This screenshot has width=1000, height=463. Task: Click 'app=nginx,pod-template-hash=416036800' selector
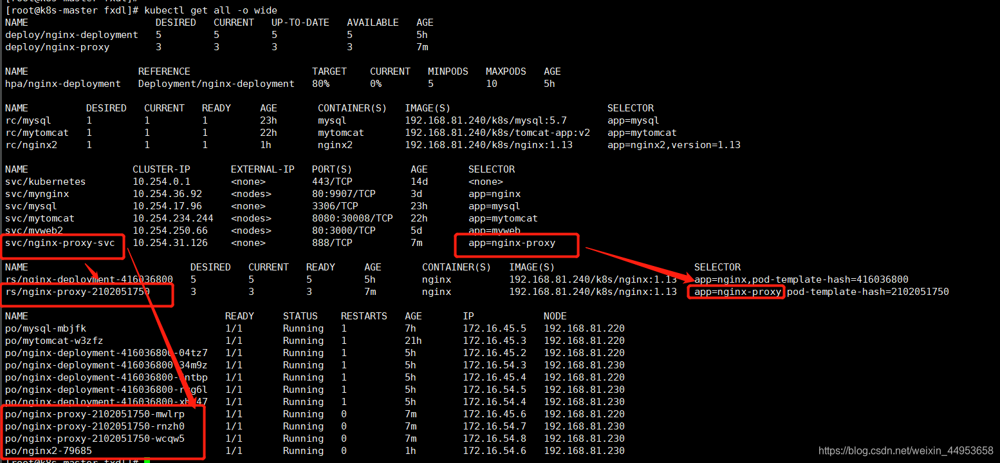[x=801, y=279]
